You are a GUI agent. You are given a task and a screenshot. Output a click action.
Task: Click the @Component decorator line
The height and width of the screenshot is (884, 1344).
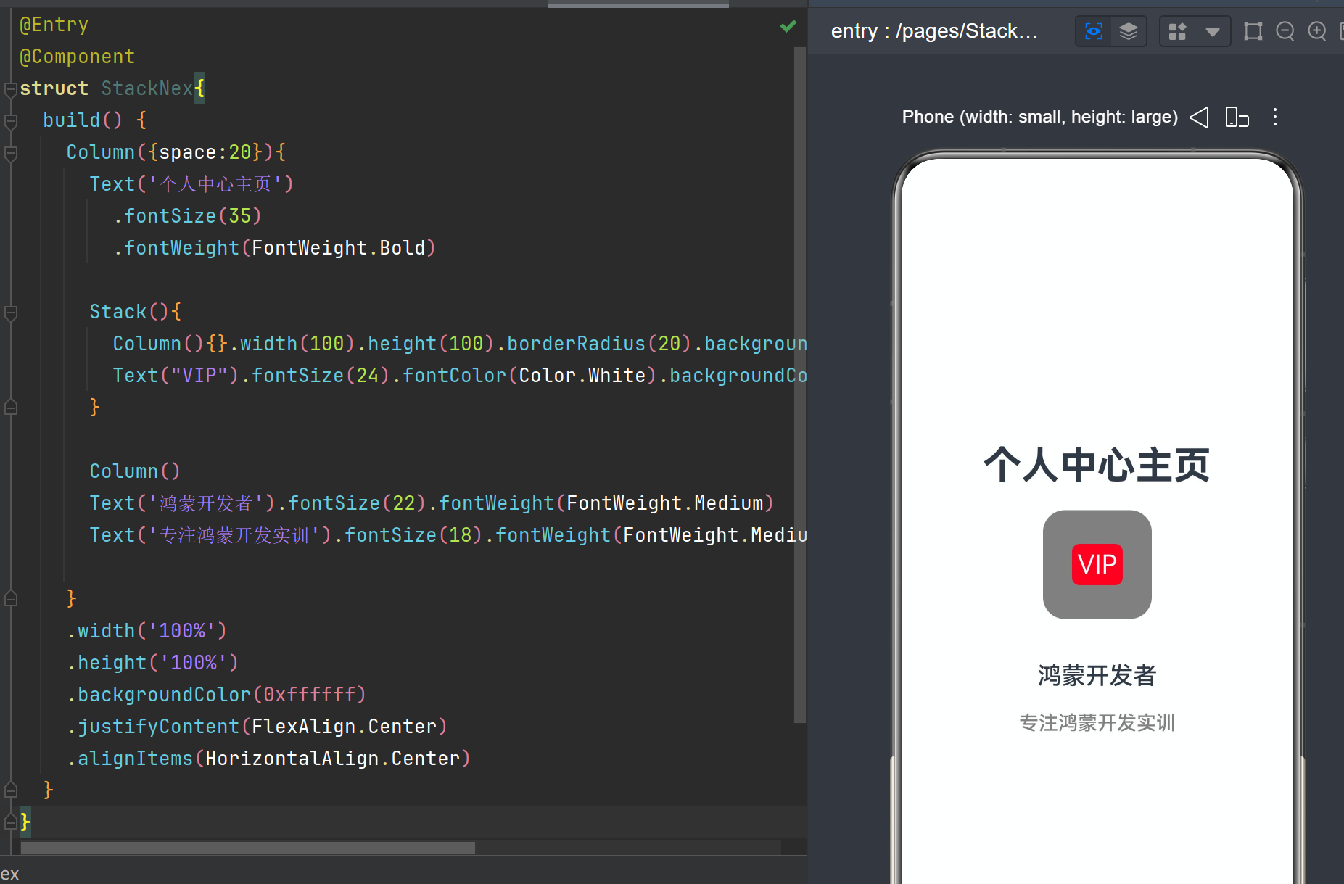pyautogui.click(x=78, y=57)
